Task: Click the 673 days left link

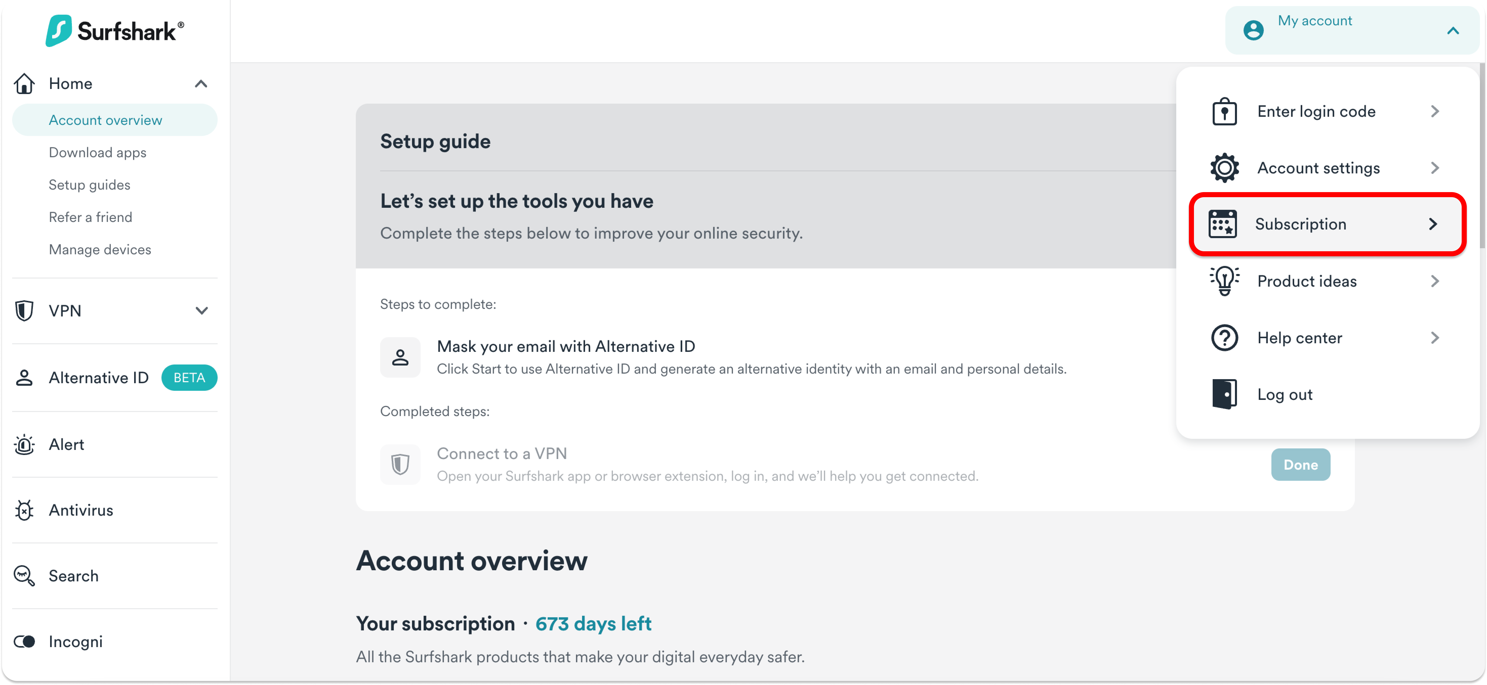Action: pyautogui.click(x=593, y=624)
